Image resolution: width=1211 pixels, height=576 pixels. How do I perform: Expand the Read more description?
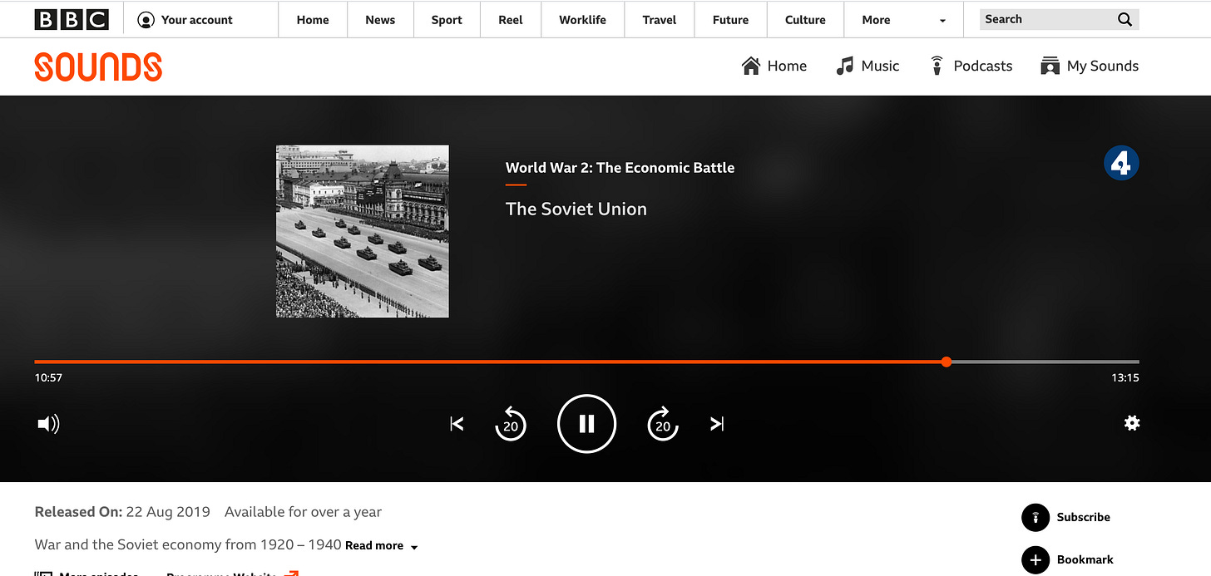[x=382, y=545]
